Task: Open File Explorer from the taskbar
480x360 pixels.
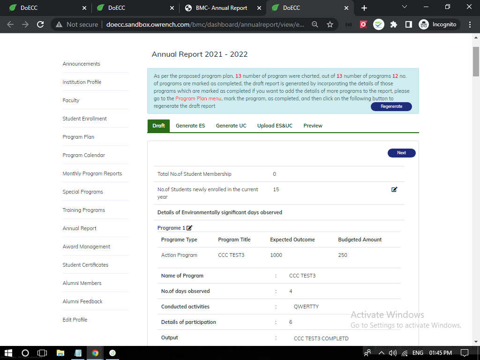Action: click(x=60, y=353)
